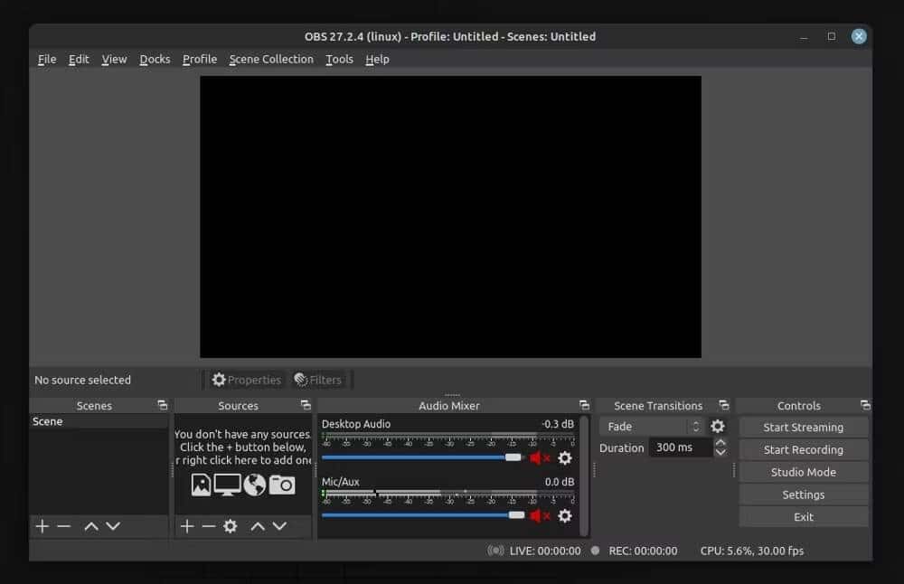Decrease transition duration with down arrow
The image size is (904, 584).
[720, 453]
